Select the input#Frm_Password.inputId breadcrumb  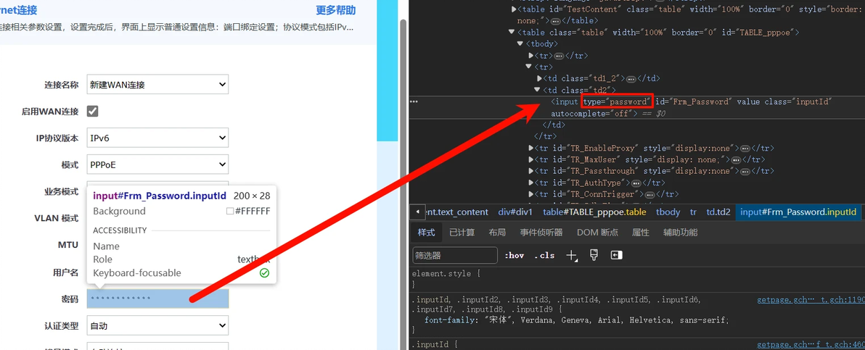coord(798,212)
